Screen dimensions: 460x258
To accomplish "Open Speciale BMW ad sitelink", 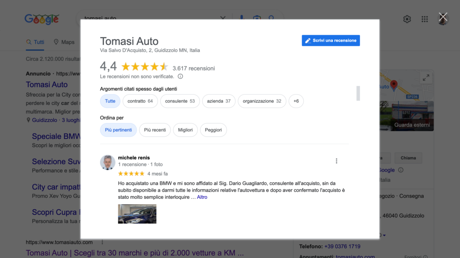I will [56, 136].
